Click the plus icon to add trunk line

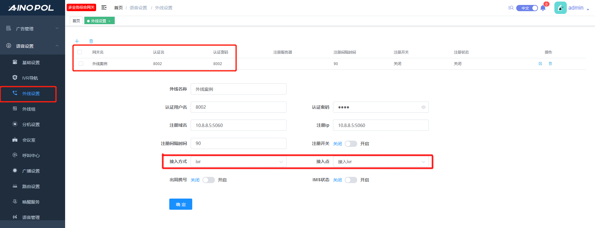point(77,41)
